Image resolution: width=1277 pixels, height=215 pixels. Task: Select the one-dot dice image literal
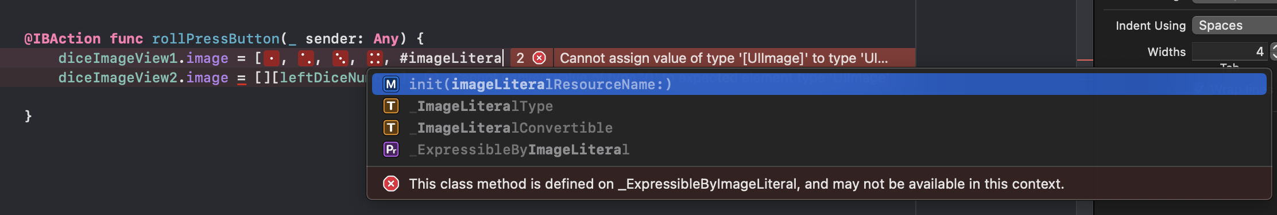point(272,58)
